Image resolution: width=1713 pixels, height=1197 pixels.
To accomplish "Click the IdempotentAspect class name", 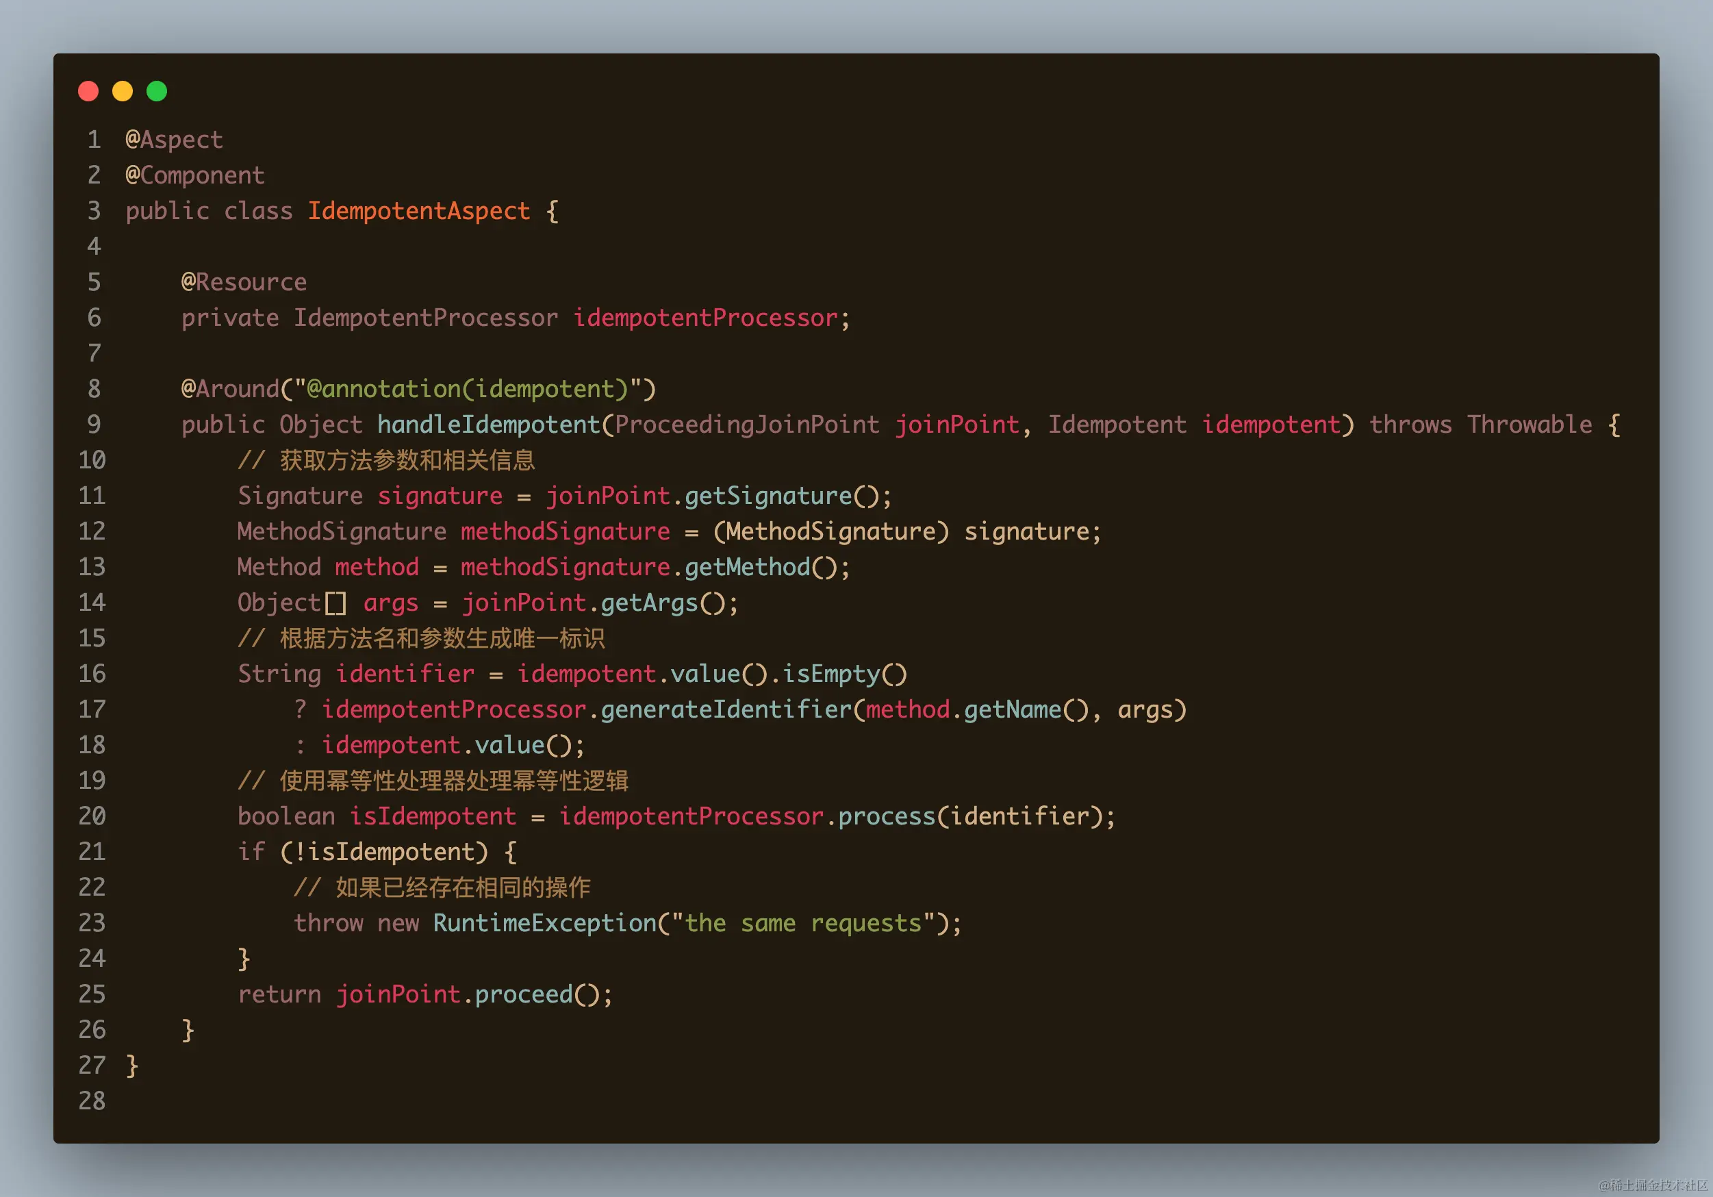I will click(418, 211).
